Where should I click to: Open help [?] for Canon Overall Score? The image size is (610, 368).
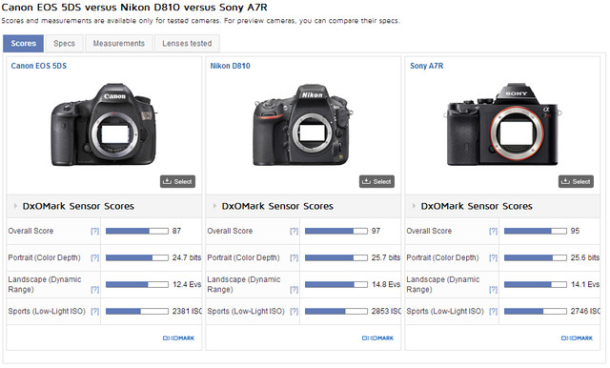95,231
